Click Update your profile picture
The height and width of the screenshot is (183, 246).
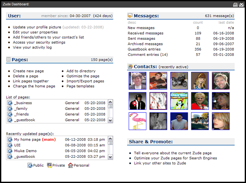click(x=37, y=27)
